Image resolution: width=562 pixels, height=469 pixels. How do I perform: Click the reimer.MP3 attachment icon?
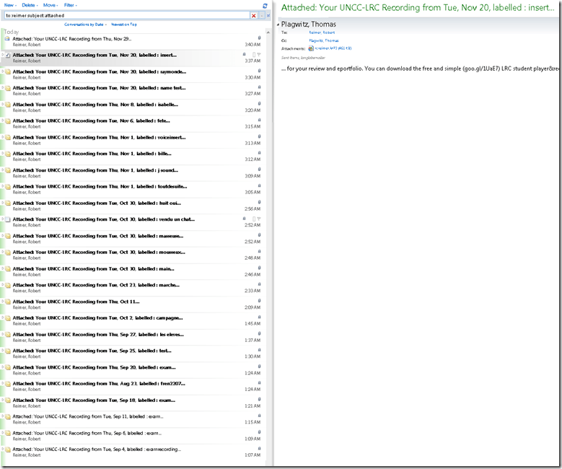pos(311,48)
